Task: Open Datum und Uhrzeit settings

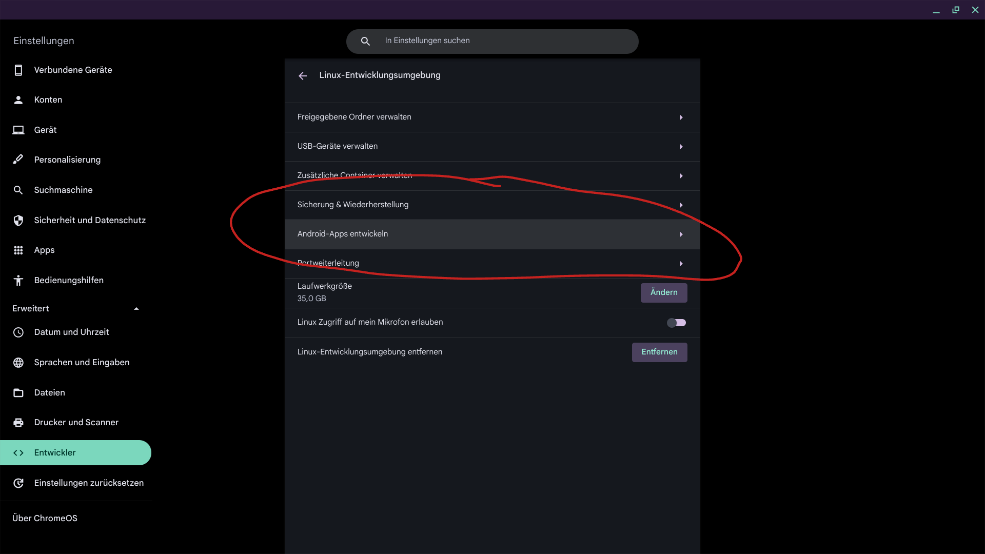Action: click(71, 332)
